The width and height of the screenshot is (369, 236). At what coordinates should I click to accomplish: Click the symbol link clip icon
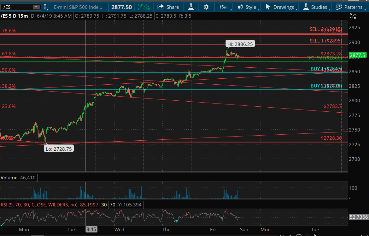[45, 7]
